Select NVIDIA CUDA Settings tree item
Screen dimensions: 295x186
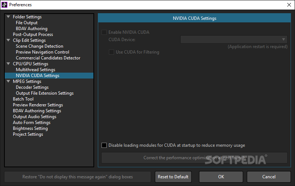pyautogui.click(x=49, y=76)
